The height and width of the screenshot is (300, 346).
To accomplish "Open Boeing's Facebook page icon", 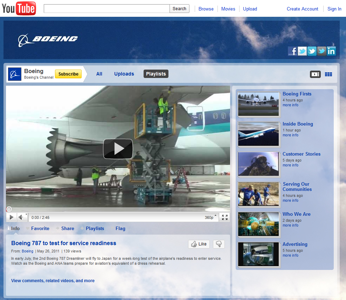I will (x=293, y=51).
